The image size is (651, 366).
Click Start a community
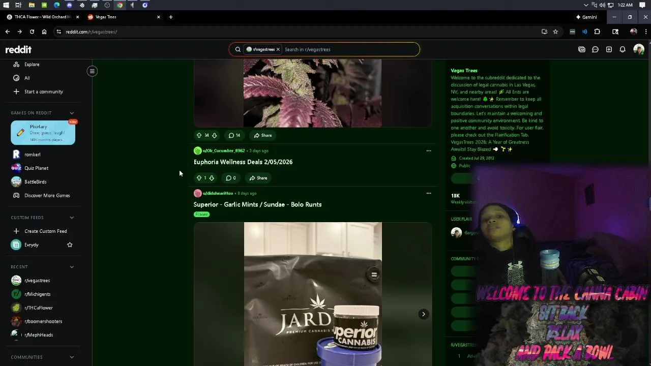tap(43, 92)
